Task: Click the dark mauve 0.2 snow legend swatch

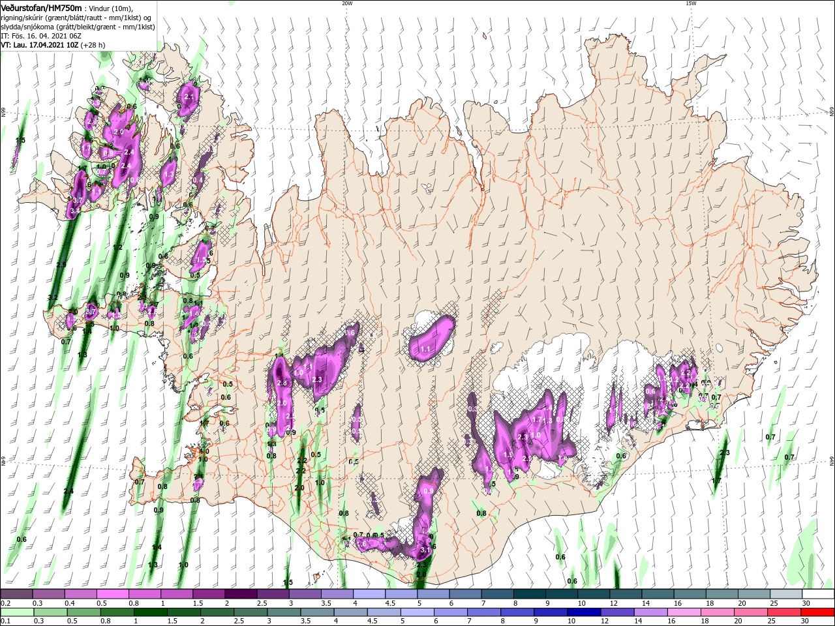Action: 16,594
